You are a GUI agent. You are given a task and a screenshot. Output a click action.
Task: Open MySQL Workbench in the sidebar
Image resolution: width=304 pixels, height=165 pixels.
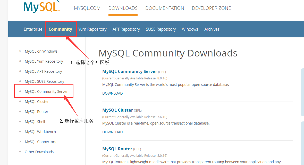pos(40,131)
